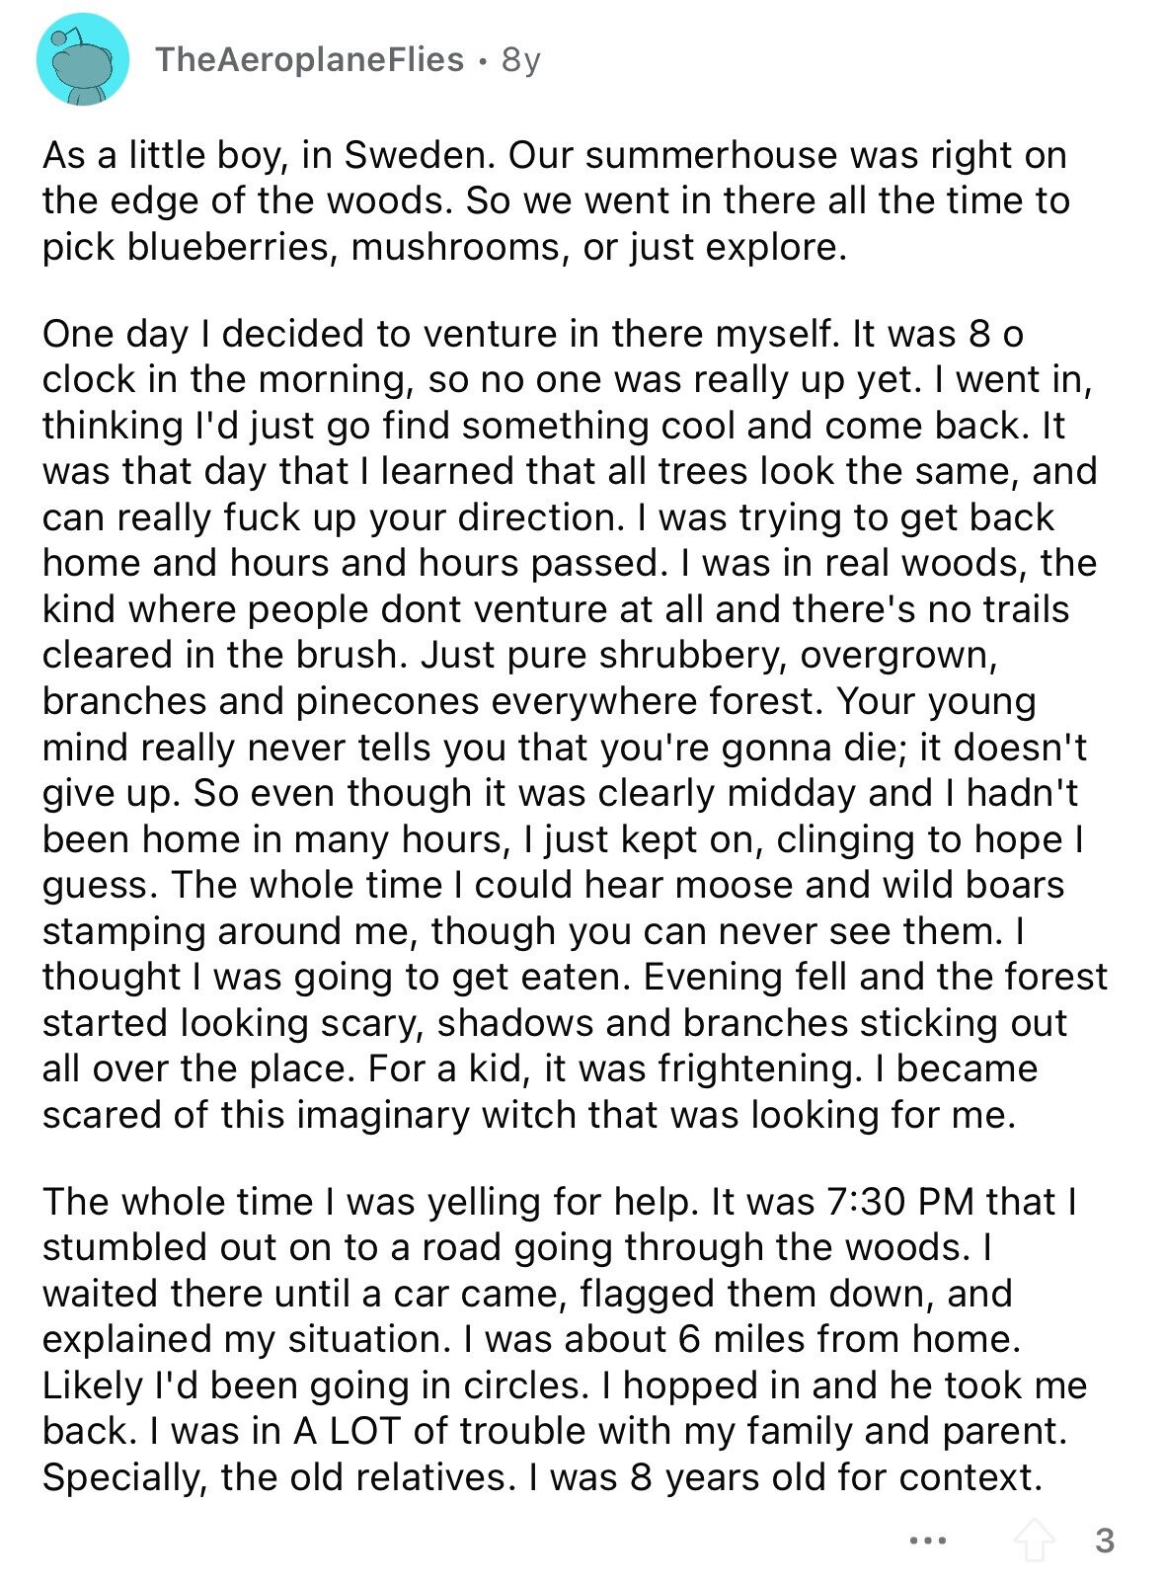
Task: Click the paragraph starting "One day I decided"
Action: coord(575,724)
